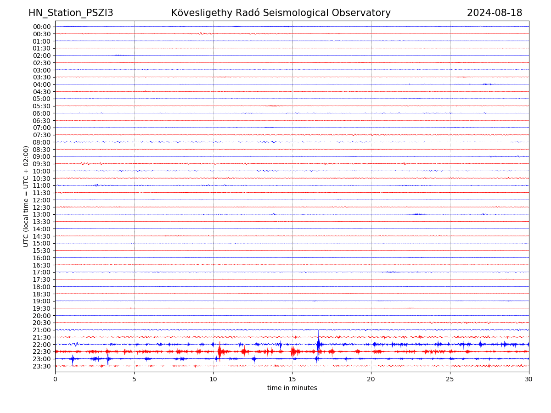Select the 21:00 row label
Screen dimensions: 551x413
pos(42,330)
